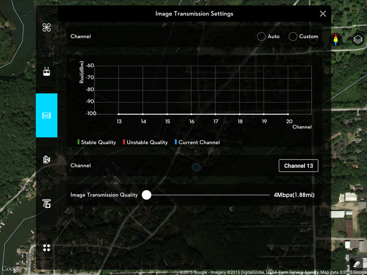Click the channel 16 point on graph
This screenshot has width=367, height=275.
point(191,114)
